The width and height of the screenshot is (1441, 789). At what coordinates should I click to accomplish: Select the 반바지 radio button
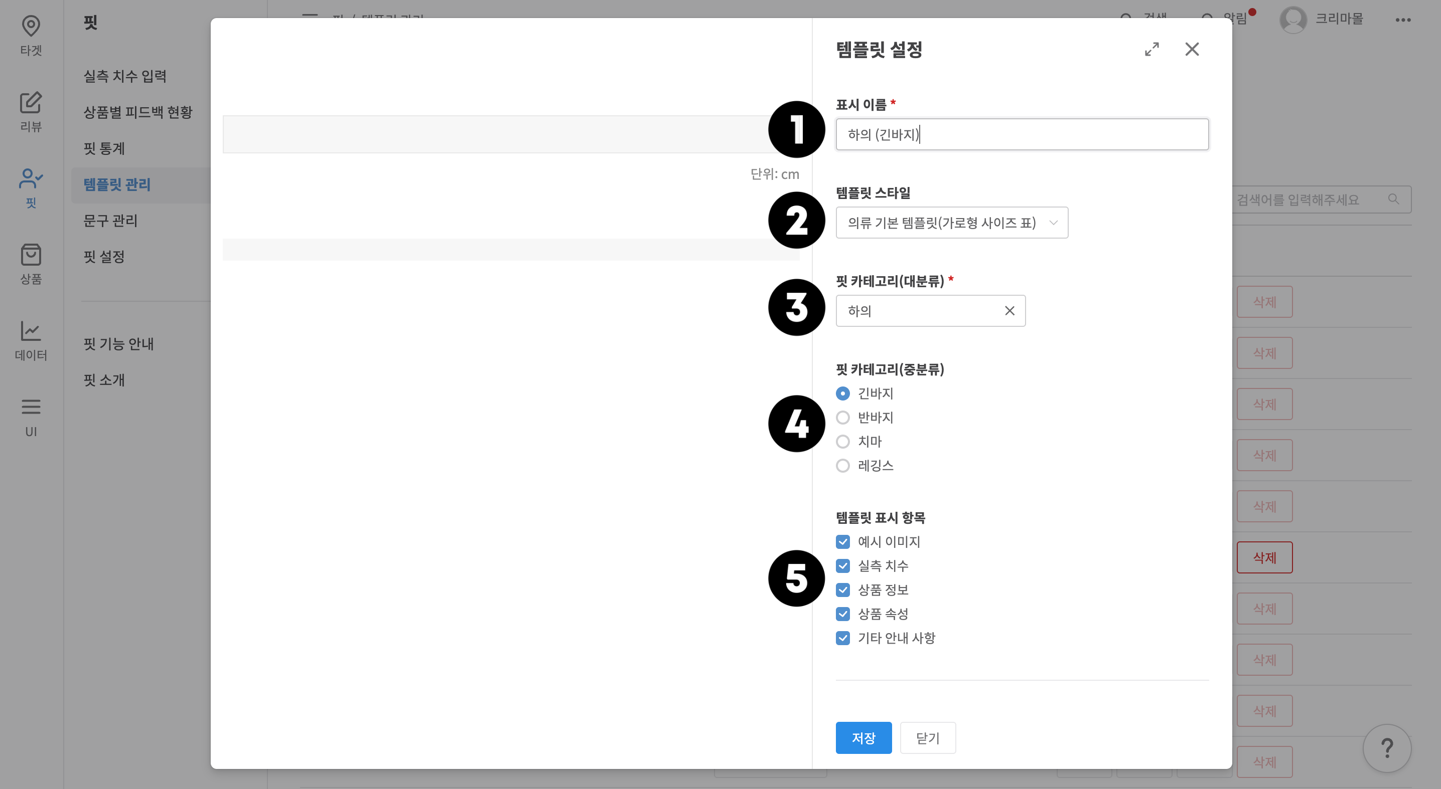click(x=843, y=418)
